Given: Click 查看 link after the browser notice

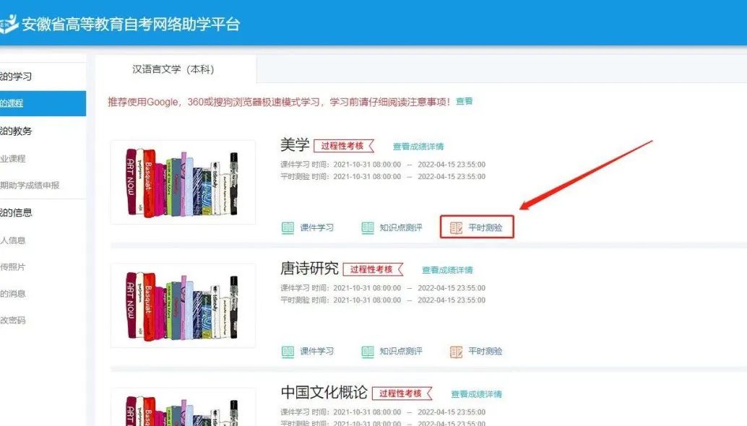Looking at the screenshot, I should 465,101.
